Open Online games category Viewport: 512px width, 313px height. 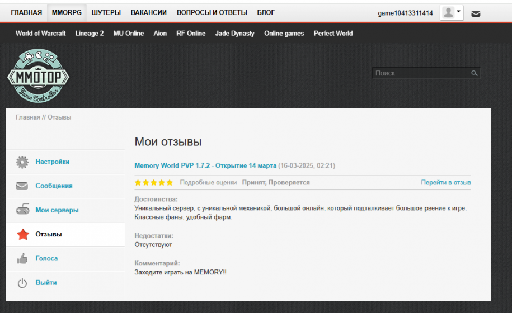[284, 34]
